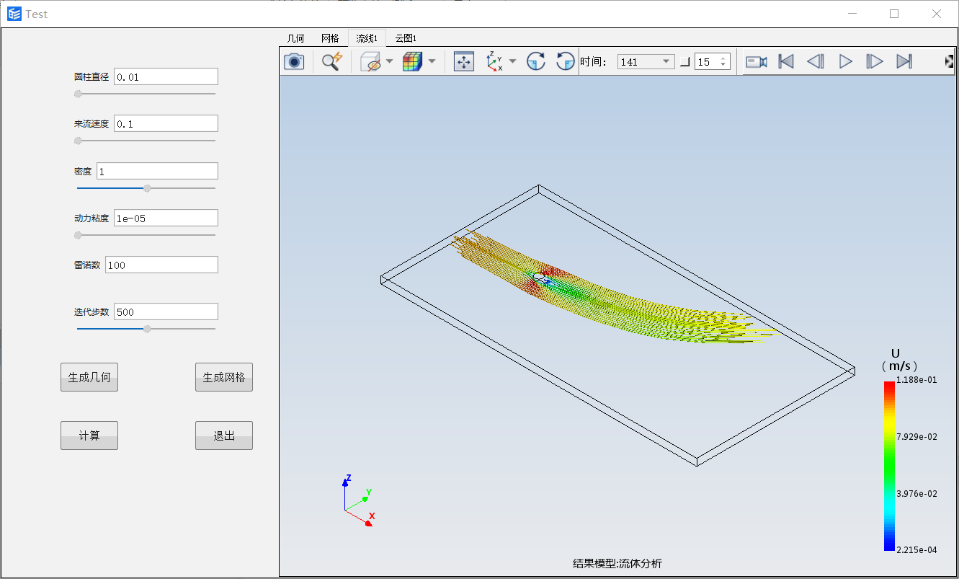Click the 来流速度 slider handle
The width and height of the screenshot is (959, 579).
[78, 141]
